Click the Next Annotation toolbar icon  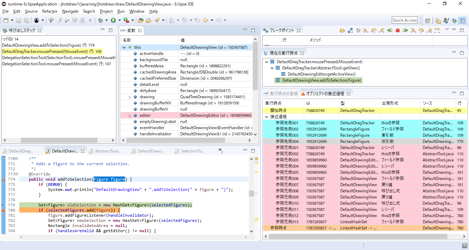pyautogui.click(x=172, y=20)
